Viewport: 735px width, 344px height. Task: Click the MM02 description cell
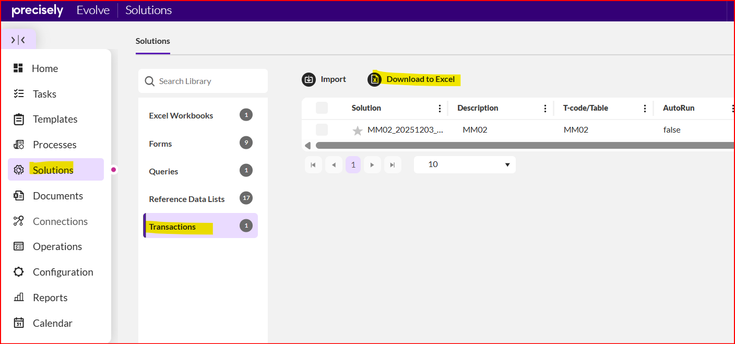pos(475,129)
